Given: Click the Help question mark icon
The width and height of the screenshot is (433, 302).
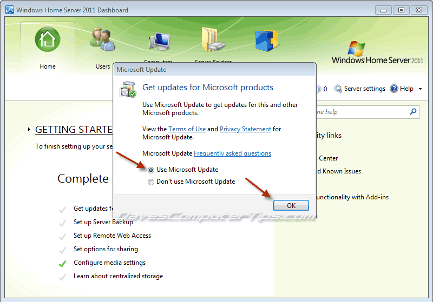Looking at the screenshot, I should (394, 89).
